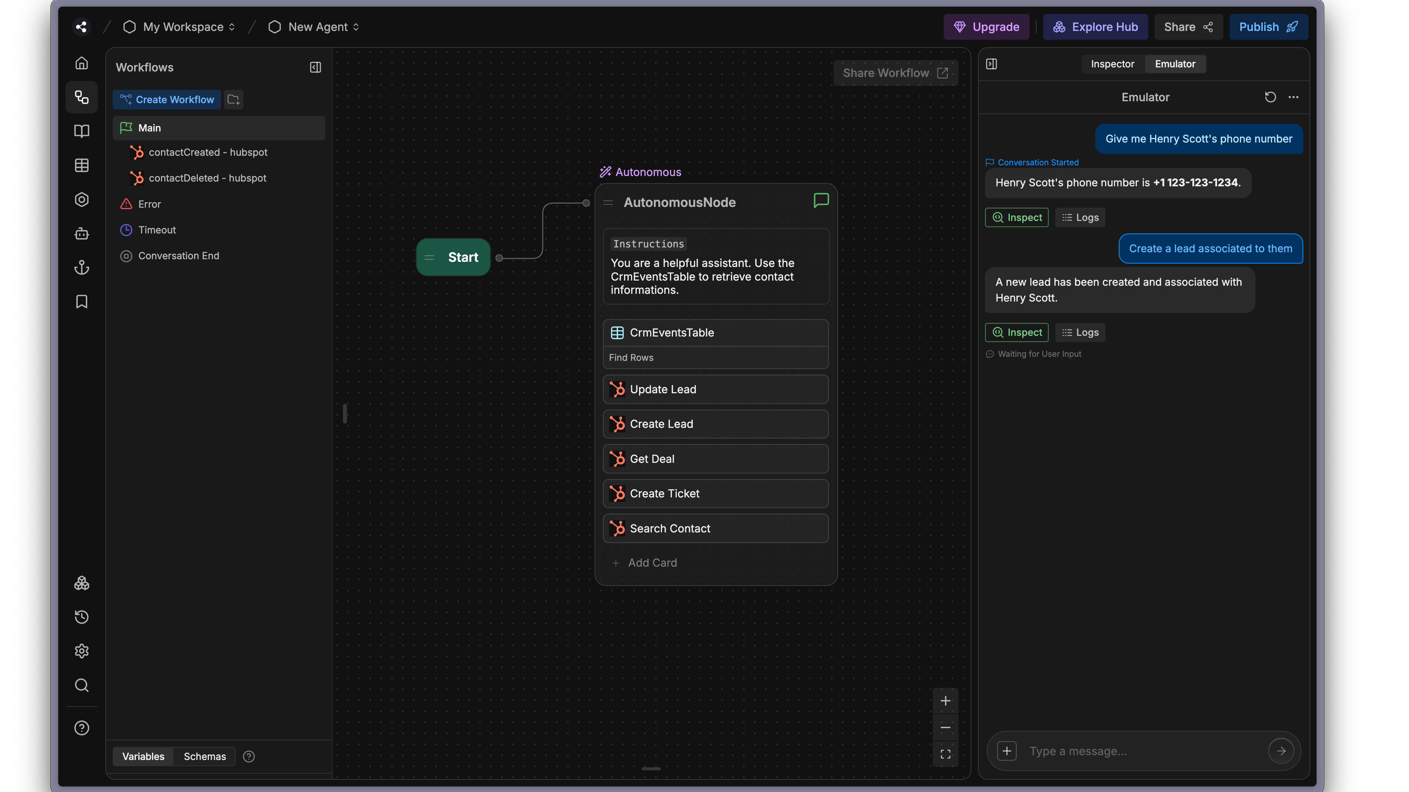Screen dimensions: 1409x792
Task: Click the Start node
Action: [x=453, y=257]
